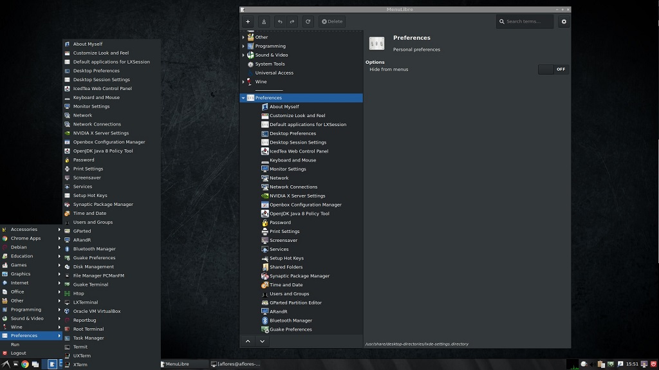The width and height of the screenshot is (659, 370).
Task: Toggle the Hide from menus switch
Action: click(553, 69)
